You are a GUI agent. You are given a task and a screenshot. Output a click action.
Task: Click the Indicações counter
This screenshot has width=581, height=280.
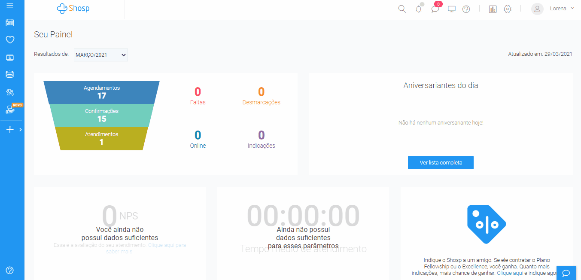pyautogui.click(x=261, y=139)
